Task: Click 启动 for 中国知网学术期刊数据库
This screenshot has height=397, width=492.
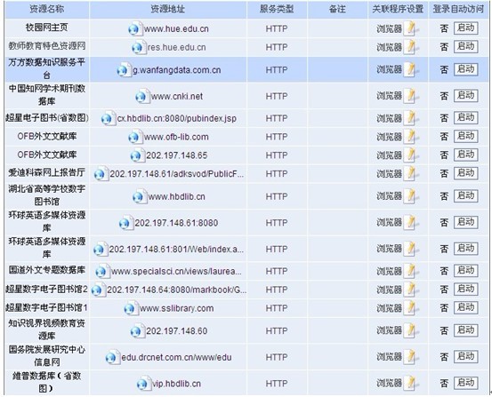Action: 466,96
